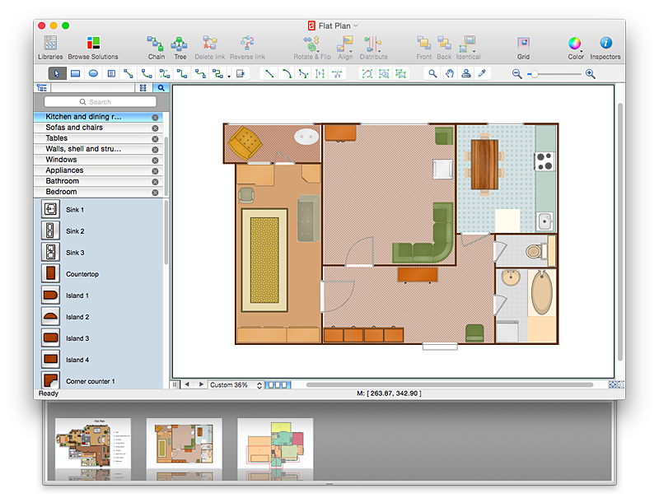The image size is (659, 498).
Task: Pick the eyedropper tool
Action: [483, 73]
